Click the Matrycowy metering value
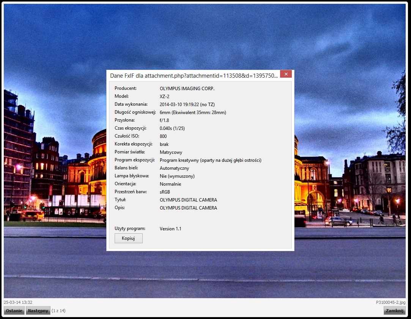 click(171, 152)
